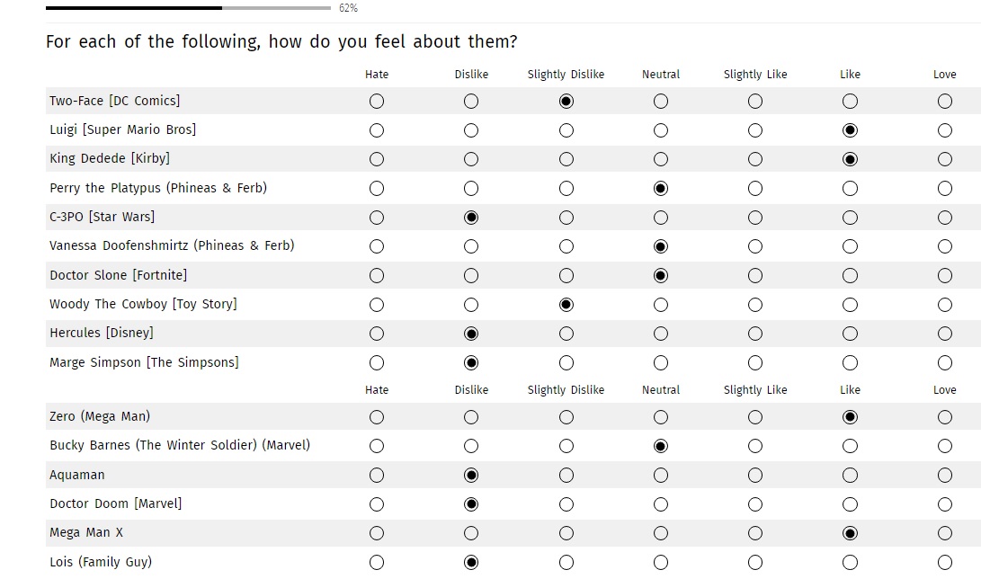Mark Lois (Family Guy) as Neutral

(661, 563)
